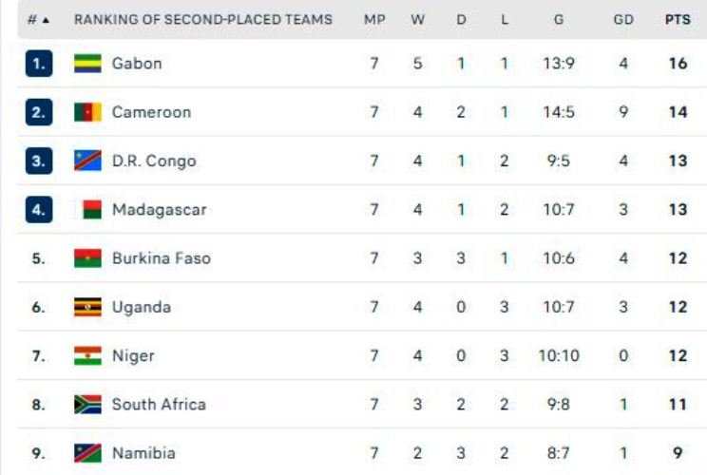This screenshot has height=475, width=707.
Task: Click the blue rank 1 badge
Action: (x=38, y=64)
